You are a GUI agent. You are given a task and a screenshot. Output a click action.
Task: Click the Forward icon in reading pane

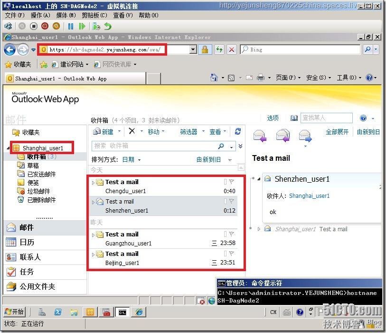[305, 136]
